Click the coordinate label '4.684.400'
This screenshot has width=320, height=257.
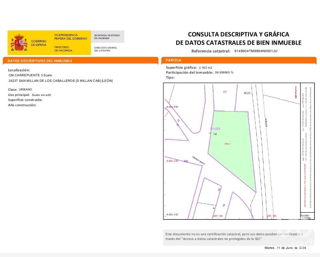click(x=172, y=215)
